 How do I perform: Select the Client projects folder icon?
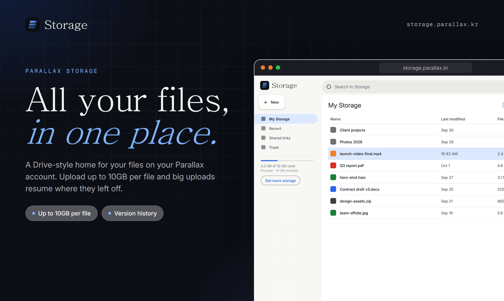click(333, 130)
